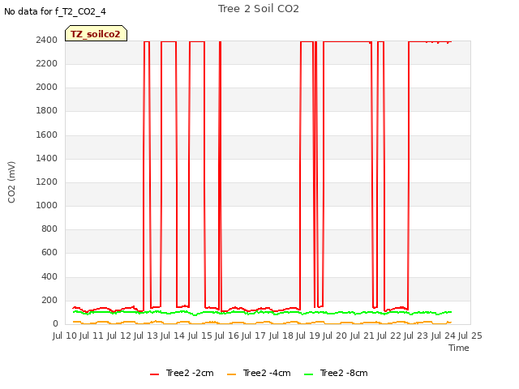Click the 1200 y-axis tick label

[x=47, y=182]
